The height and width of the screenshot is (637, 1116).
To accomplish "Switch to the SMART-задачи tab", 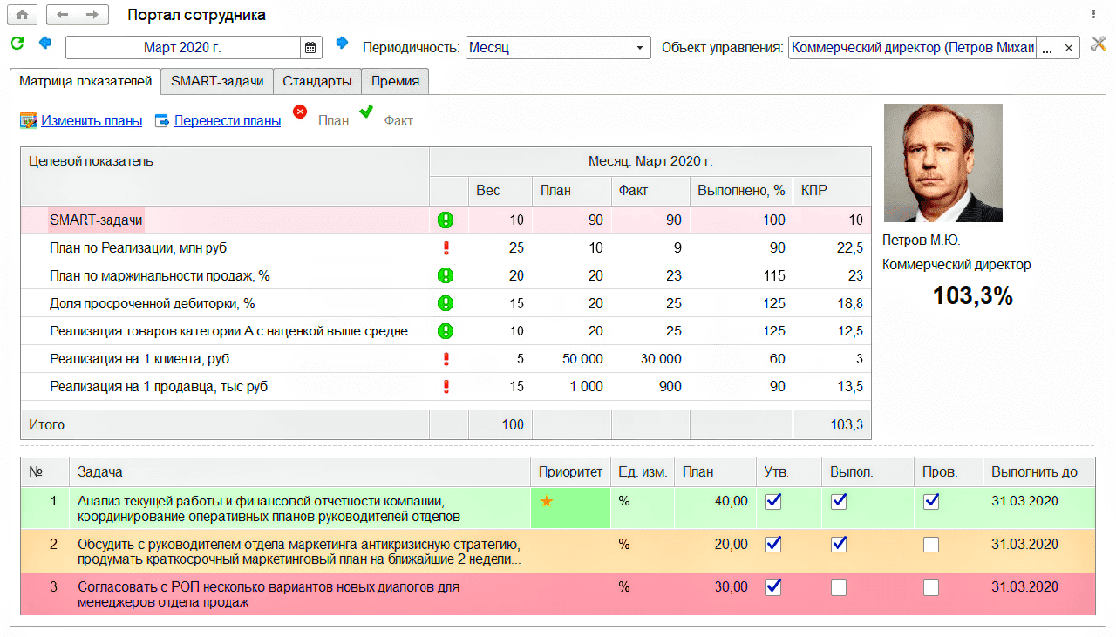I will 217,81.
